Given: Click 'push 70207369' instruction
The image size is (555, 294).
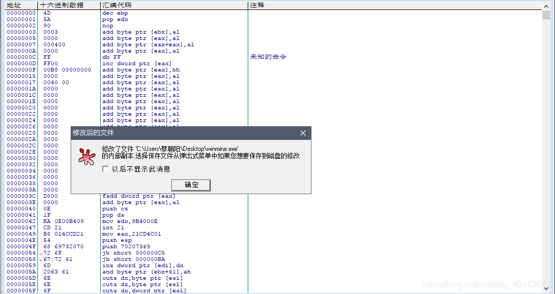Looking at the screenshot, I should coord(126,247).
